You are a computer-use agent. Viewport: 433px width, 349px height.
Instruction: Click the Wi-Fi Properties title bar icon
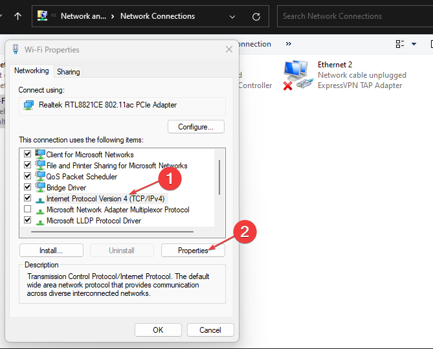[x=16, y=49]
